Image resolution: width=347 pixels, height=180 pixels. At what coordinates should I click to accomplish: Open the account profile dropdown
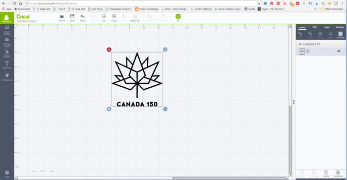point(7,18)
